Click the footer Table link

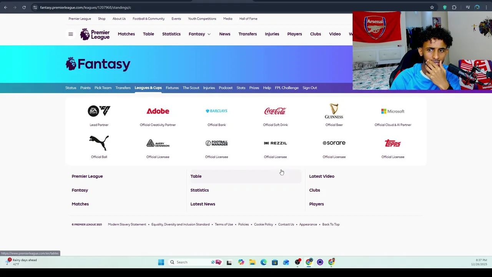coord(196,176)
